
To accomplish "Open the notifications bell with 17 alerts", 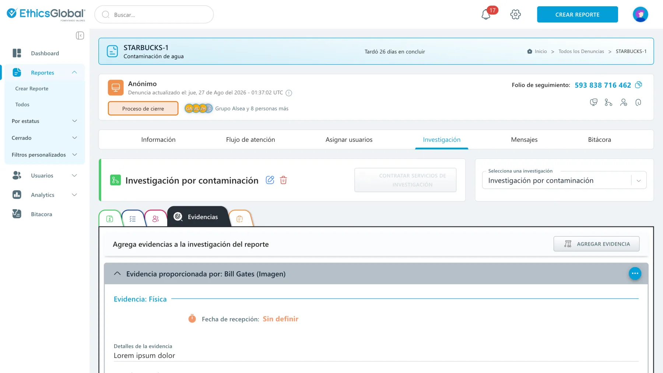I will pos(486,14).
